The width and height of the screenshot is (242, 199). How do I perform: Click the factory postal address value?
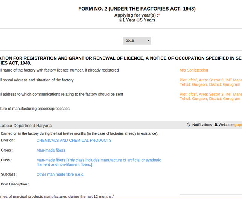click(210, 82)
